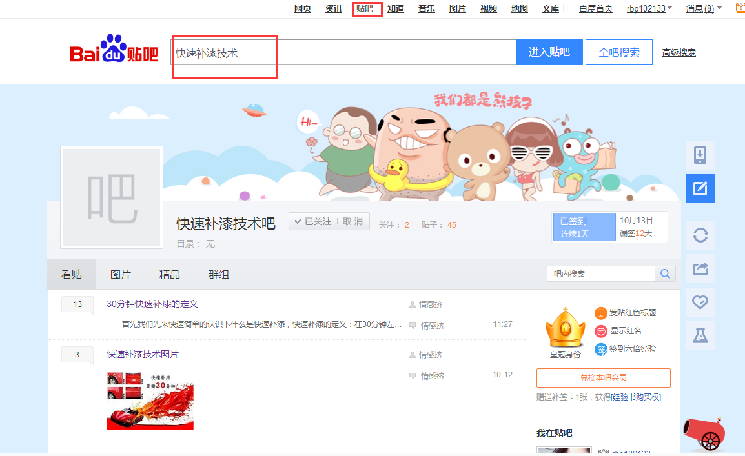Click the 进入贴吧 button
The height and width of the screenshot is (456, 745).
[x=549, y=52]
